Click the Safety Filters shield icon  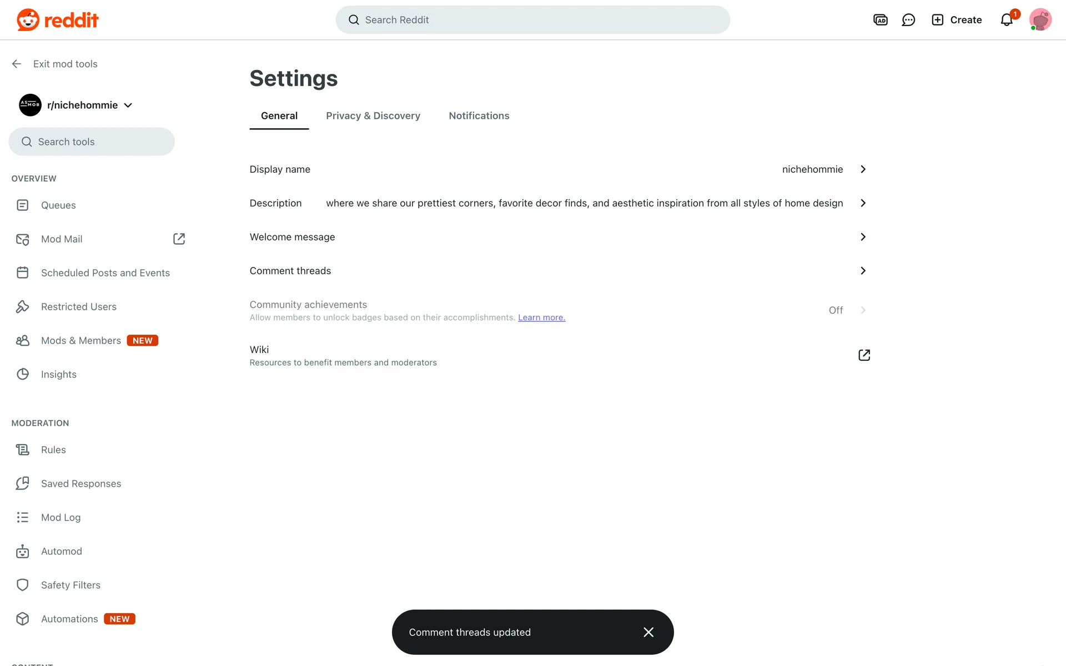(x=22, y=585)
